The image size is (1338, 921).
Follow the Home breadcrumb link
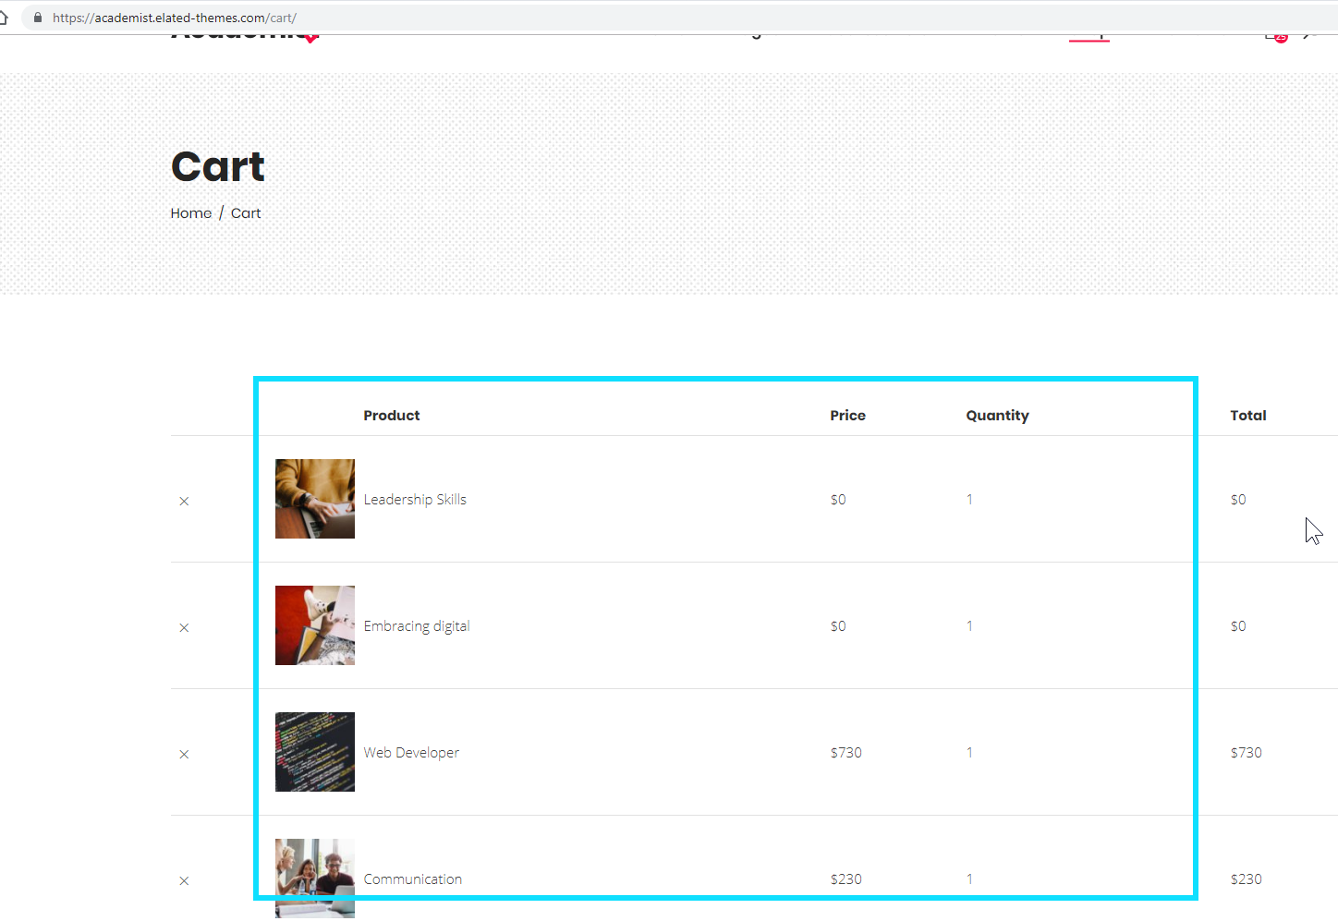pos(191,213)
